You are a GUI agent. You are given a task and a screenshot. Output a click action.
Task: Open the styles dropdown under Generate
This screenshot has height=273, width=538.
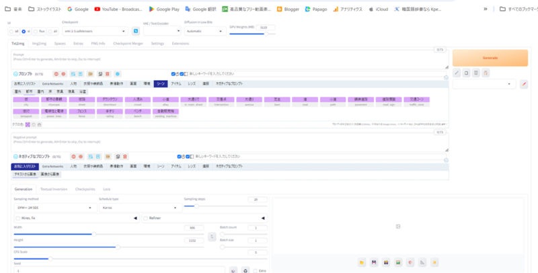(484, 84)
